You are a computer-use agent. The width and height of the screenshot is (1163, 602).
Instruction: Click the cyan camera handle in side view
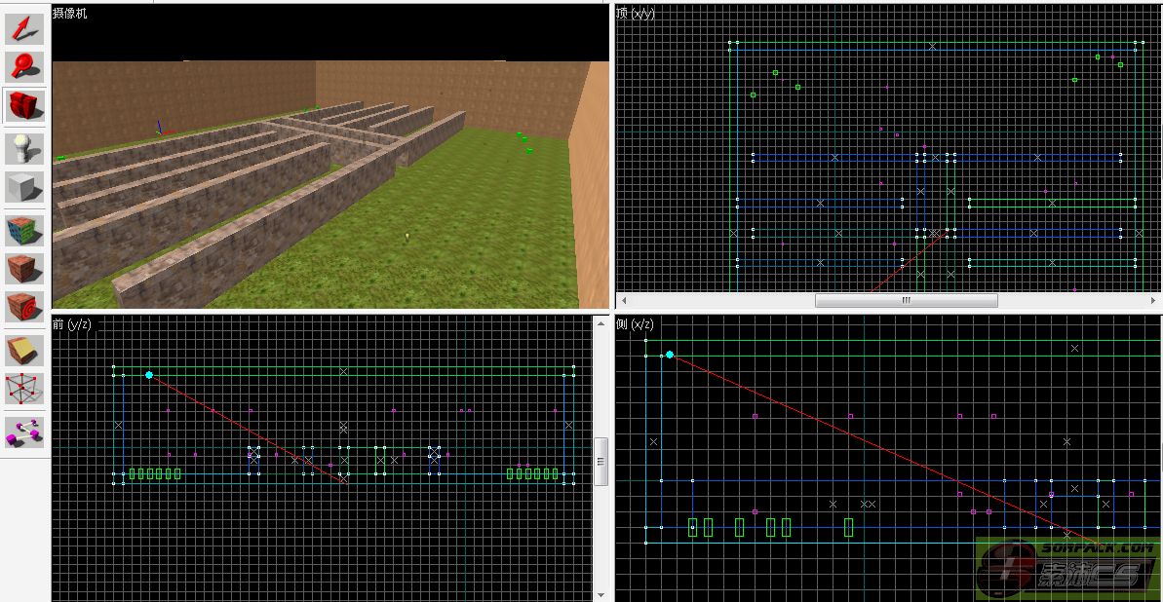click(670, 355)
